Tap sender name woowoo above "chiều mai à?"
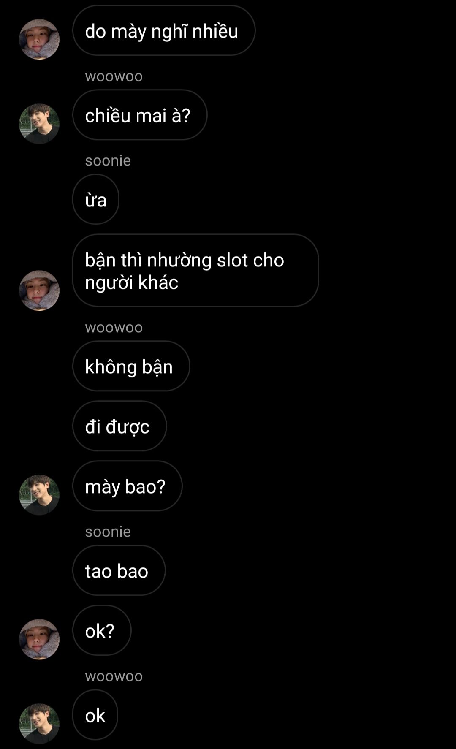 pyautogui.click(x=114, y=76)
